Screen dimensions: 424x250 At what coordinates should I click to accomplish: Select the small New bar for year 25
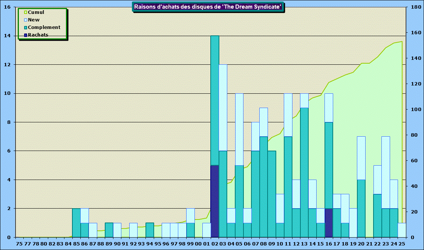(402, 230)
